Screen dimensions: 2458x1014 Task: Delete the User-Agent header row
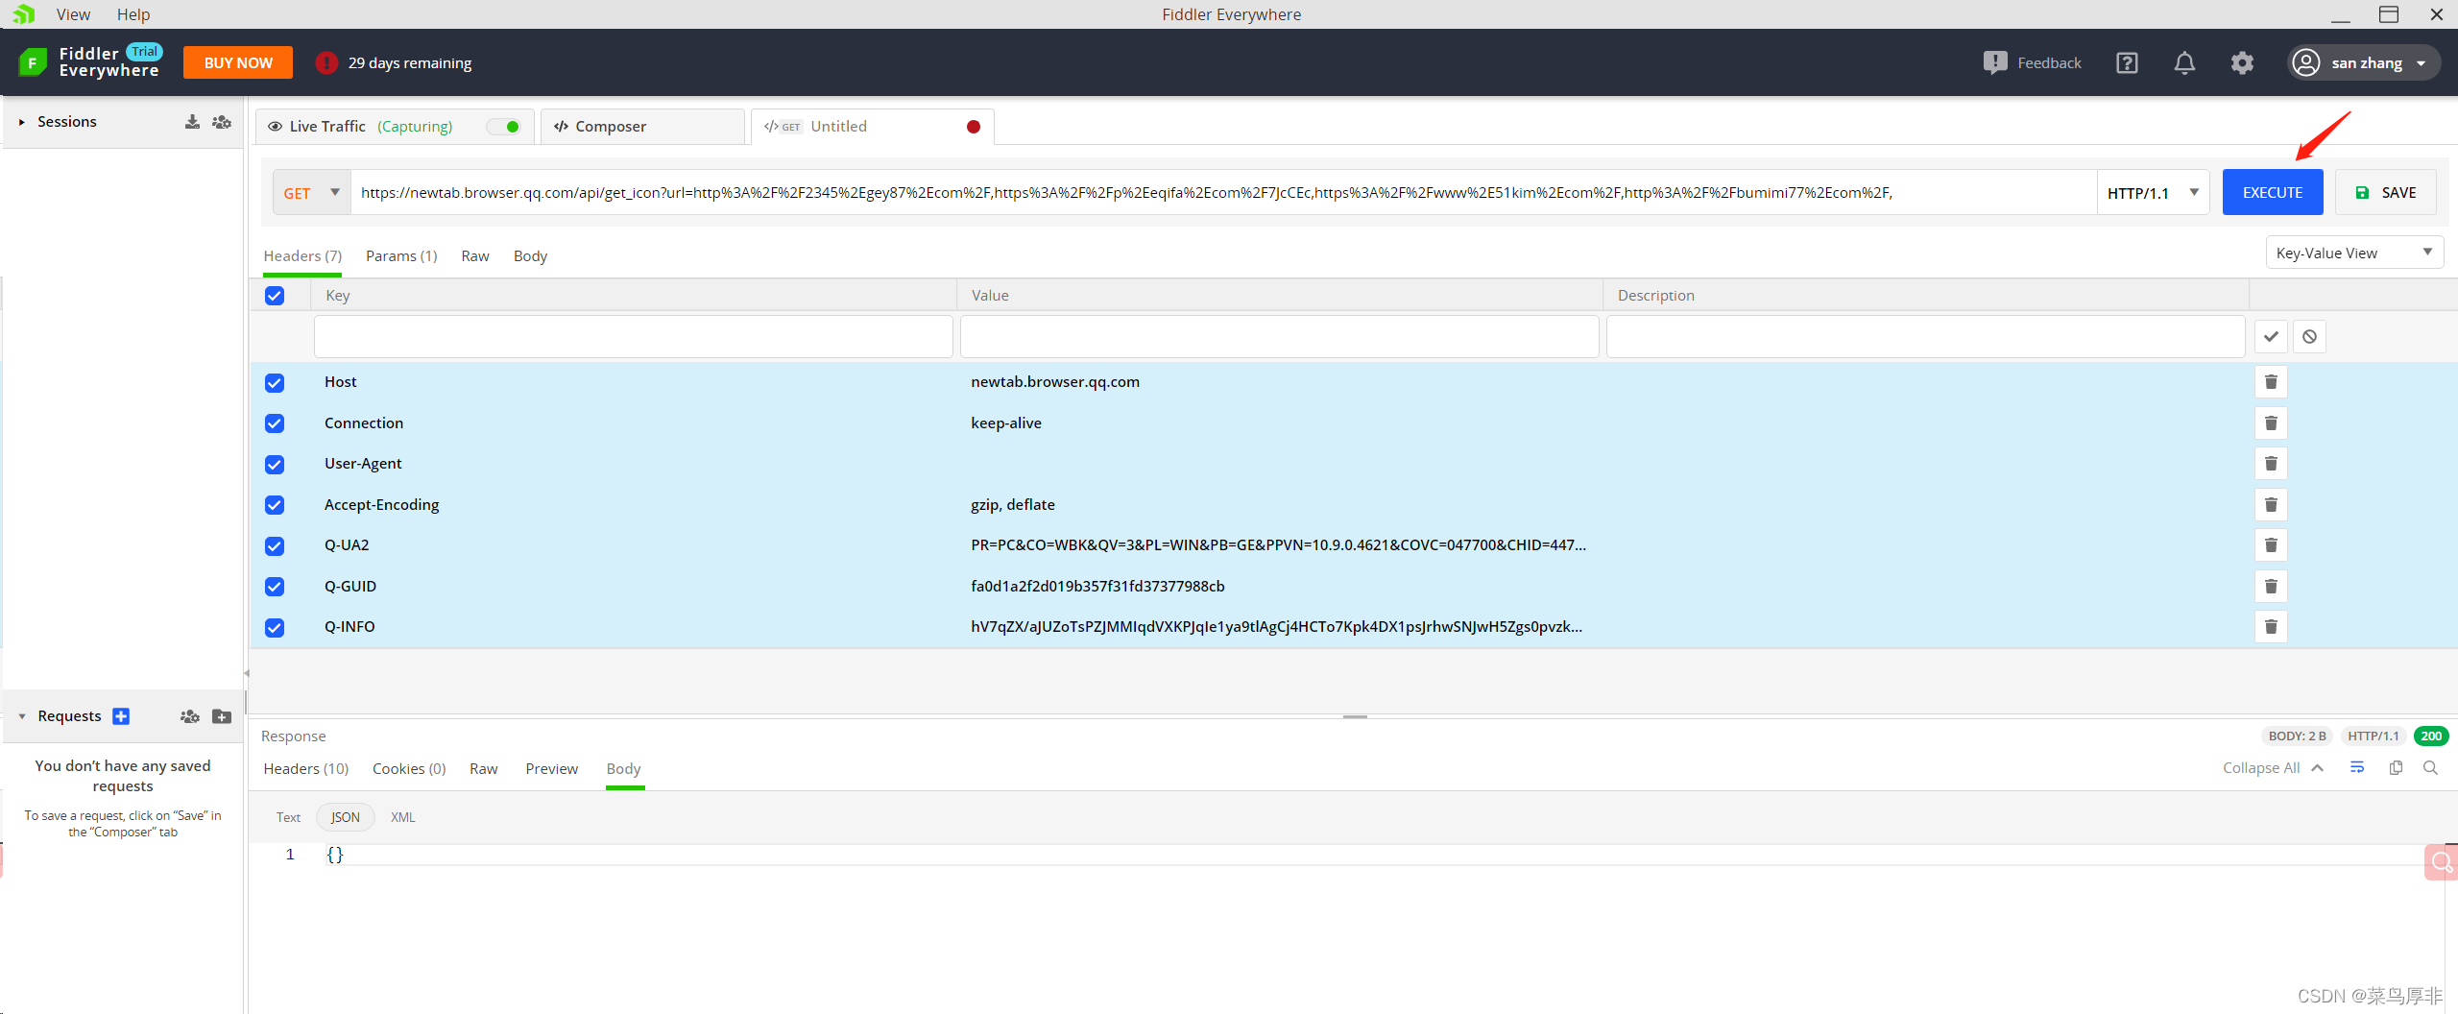pyautogui.click(x=2271, y=464)
